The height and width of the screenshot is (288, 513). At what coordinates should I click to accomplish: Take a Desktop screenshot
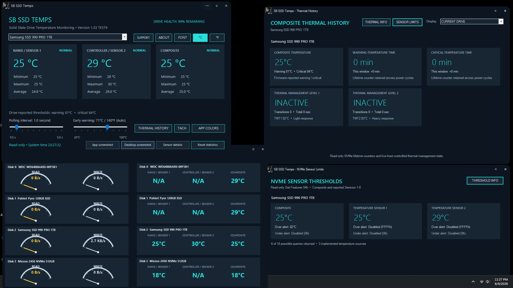pos(138,145)
